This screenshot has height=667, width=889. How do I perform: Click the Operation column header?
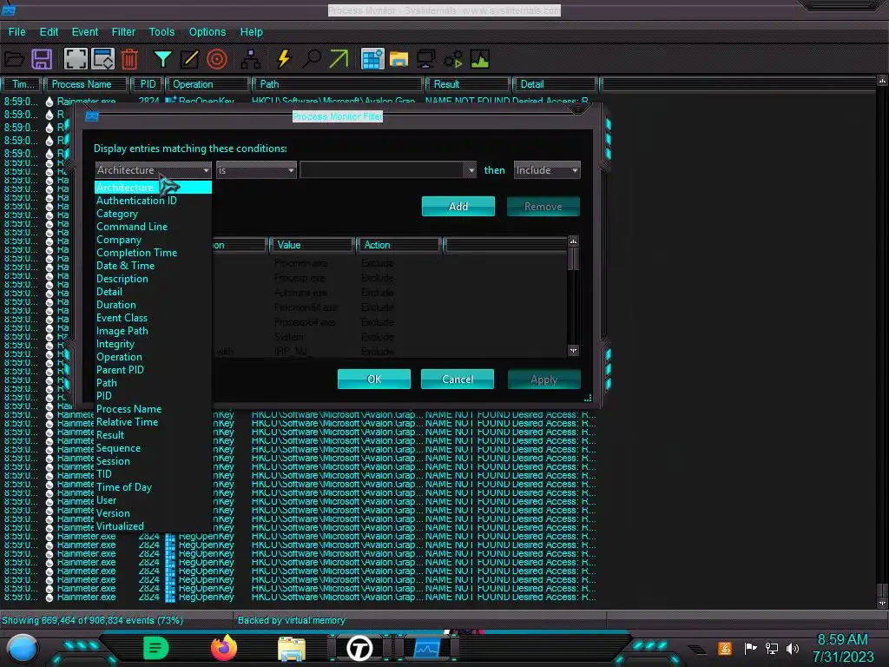(207, 84)
